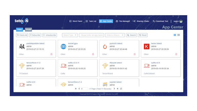Toggle subscribe bookmark on keras:latest card

[x=176, y=54]
